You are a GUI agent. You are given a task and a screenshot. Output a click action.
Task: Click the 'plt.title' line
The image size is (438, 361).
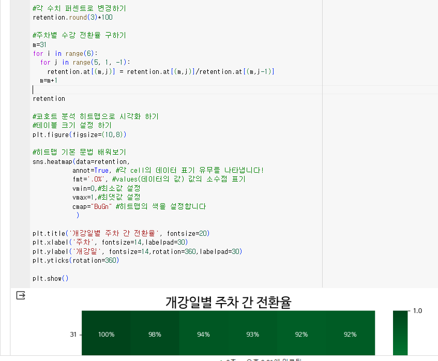(x=121, y=233)
